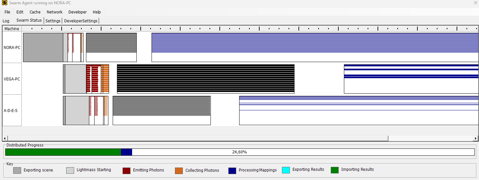Open the File menu
Image resolution: width=479 pixels, height=180 pixels.
tap(7, 12)
